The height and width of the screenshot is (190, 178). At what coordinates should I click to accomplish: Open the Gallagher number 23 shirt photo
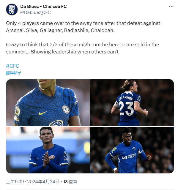point(132,102)
